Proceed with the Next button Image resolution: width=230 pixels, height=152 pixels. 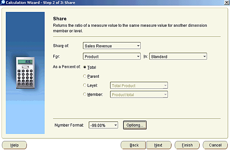coord(159,145)
